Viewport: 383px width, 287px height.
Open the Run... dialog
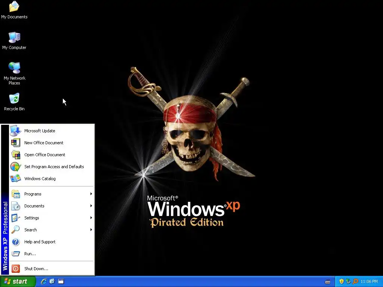(52, 254)
